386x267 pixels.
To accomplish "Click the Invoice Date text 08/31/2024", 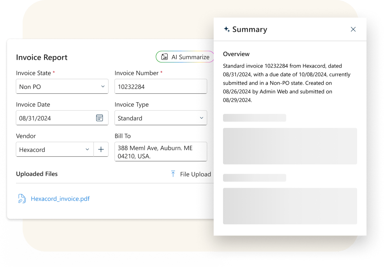I will pos(35,118).
